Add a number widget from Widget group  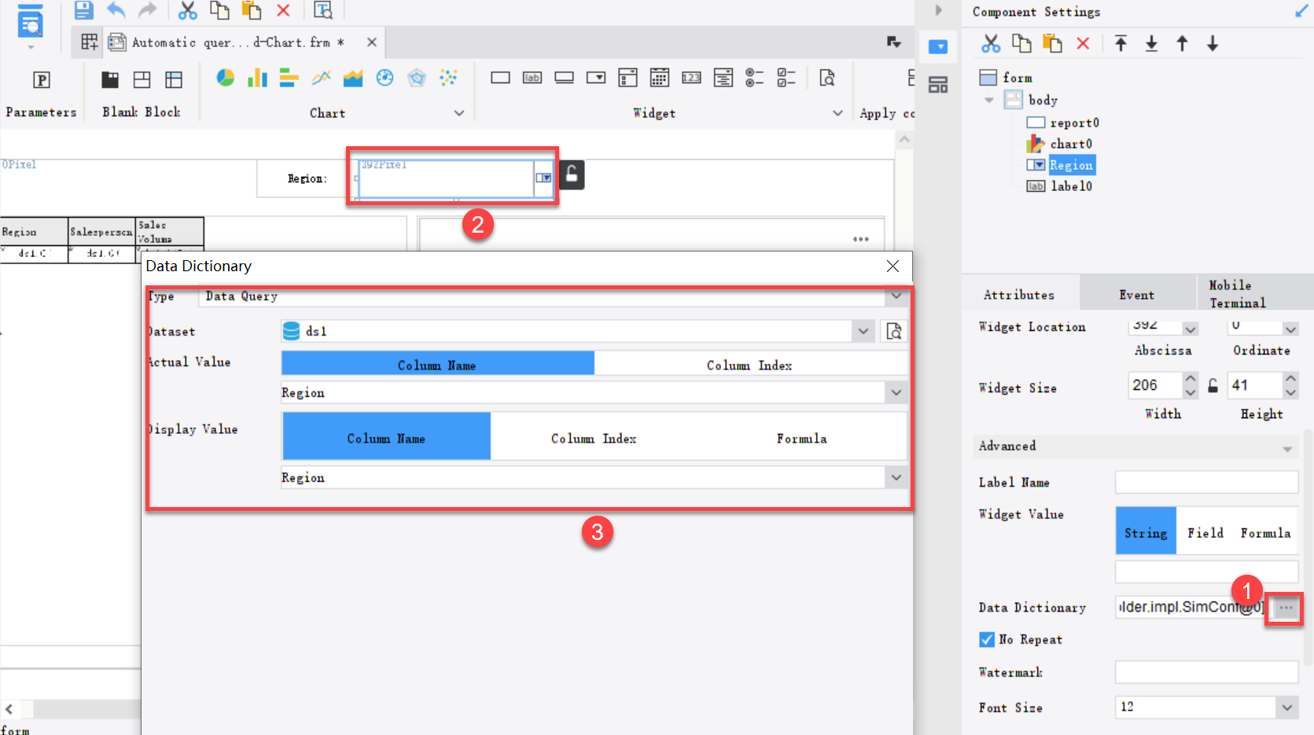(x=691, y=78)
